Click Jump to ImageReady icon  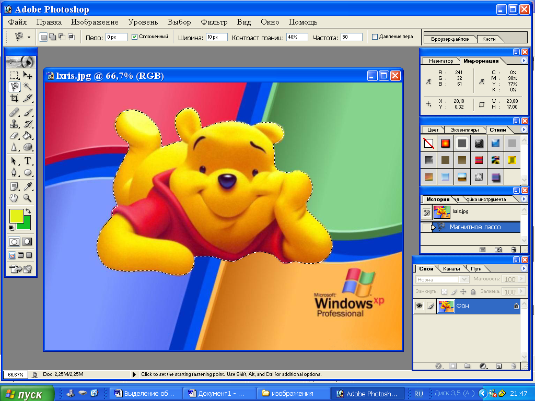click(x=21, y=269)
